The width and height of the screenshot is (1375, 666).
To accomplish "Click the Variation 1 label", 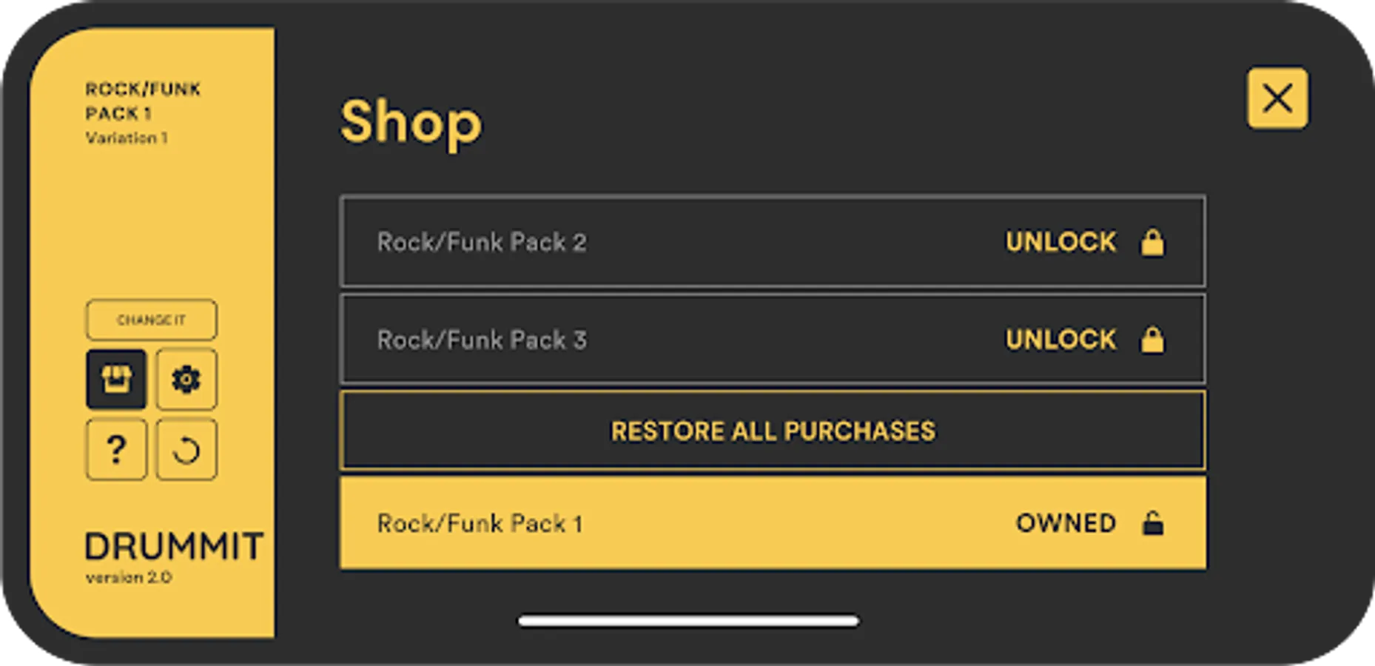I will pyautogui.click(x=127, y=138).
